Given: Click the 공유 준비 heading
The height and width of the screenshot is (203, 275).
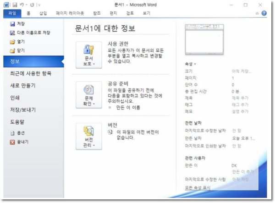Looking at the screenshot, I should pos(118,83).
